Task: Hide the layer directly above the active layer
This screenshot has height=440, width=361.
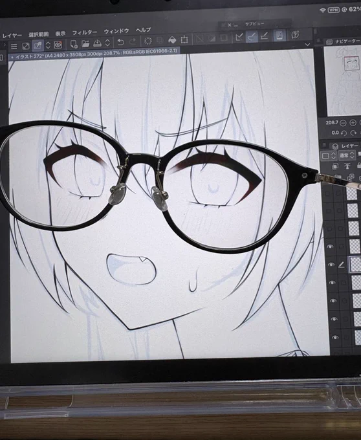Action: [330, 247]
